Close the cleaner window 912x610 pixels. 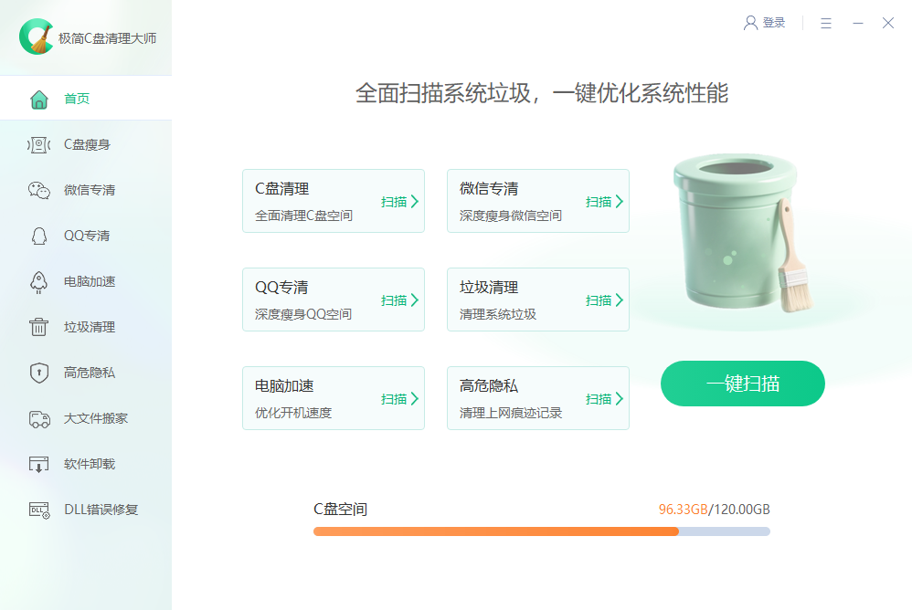tap(888, 23)
